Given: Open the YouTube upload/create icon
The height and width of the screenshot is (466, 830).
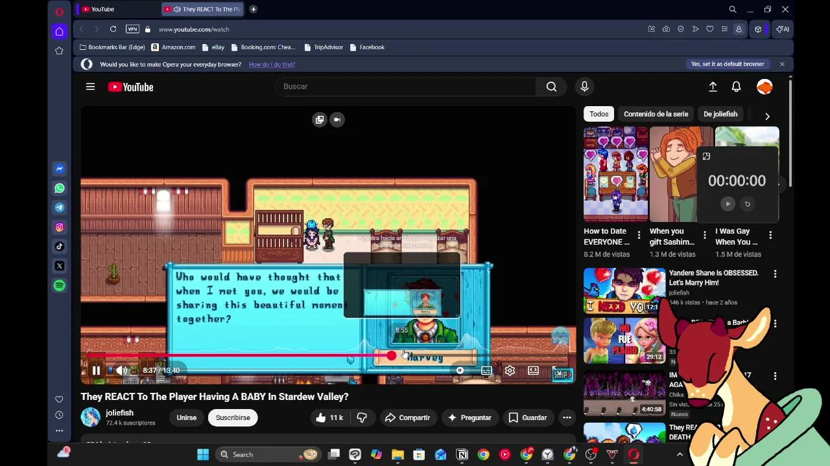Looking at the screenshot, I should (713, 87).
